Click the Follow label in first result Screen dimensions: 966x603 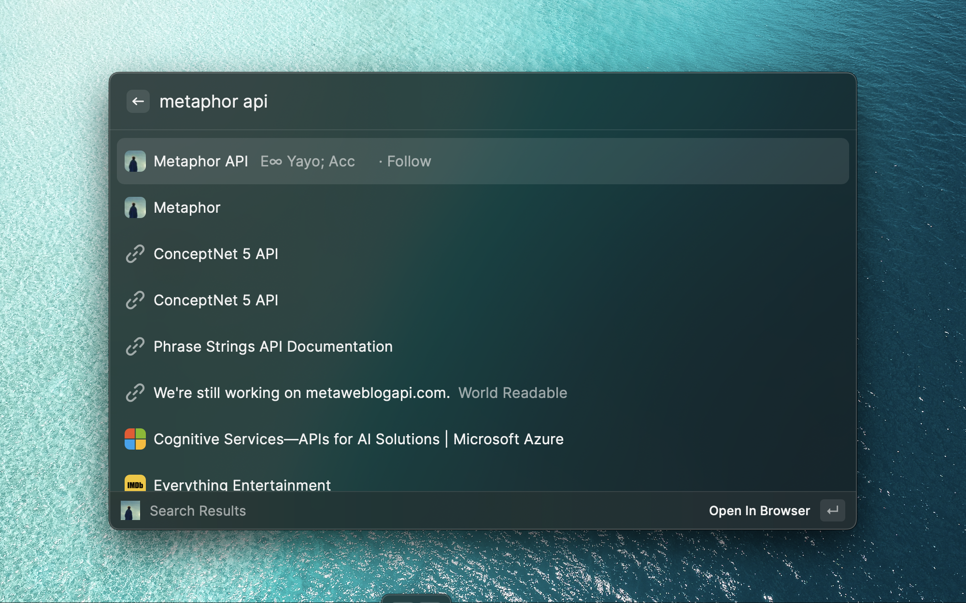click(x=409, y=161)
